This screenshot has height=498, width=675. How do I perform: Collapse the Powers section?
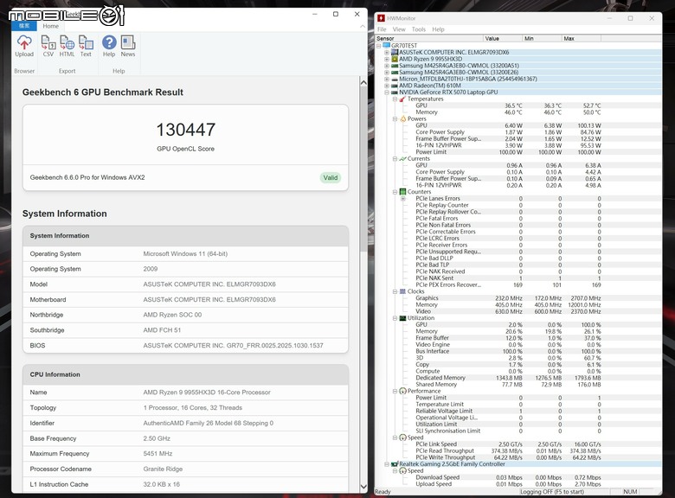(x=395, y=118)
